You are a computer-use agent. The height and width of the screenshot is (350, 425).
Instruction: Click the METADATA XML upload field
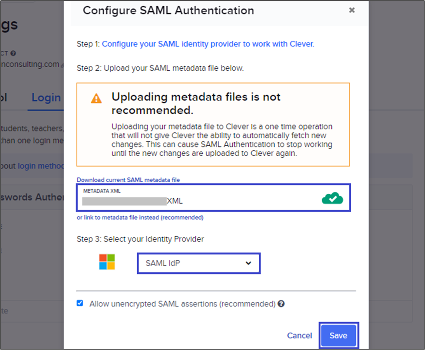[x=214, y=198]
